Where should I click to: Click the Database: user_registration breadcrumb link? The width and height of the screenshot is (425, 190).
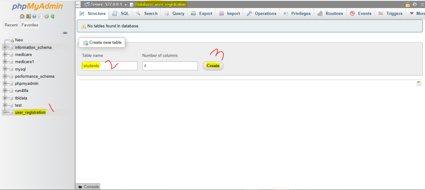[161, 5]
